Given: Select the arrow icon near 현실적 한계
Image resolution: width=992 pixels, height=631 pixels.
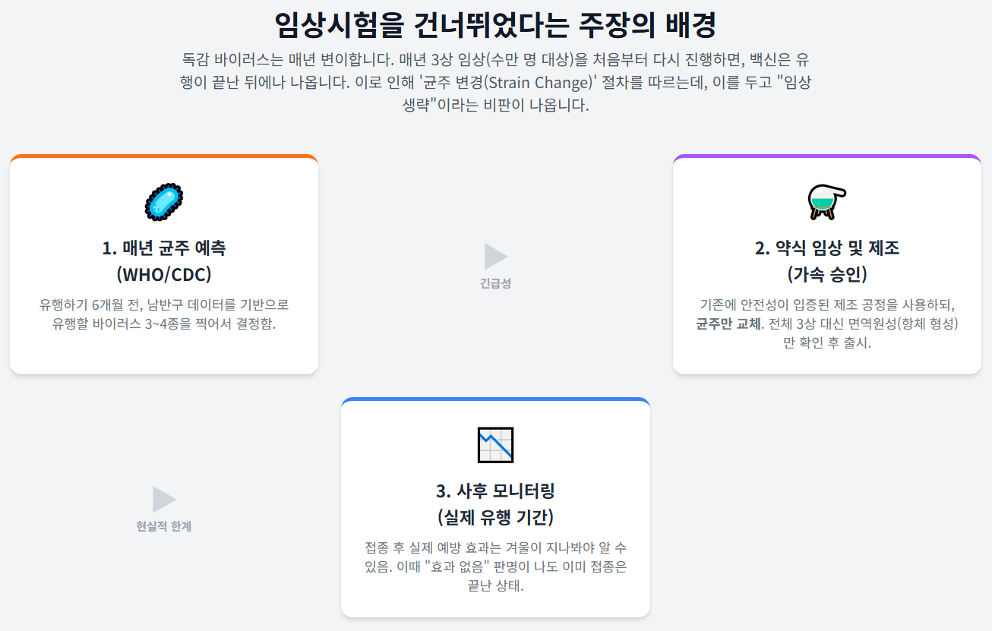Looking at the screenshot, I should 163,500.
